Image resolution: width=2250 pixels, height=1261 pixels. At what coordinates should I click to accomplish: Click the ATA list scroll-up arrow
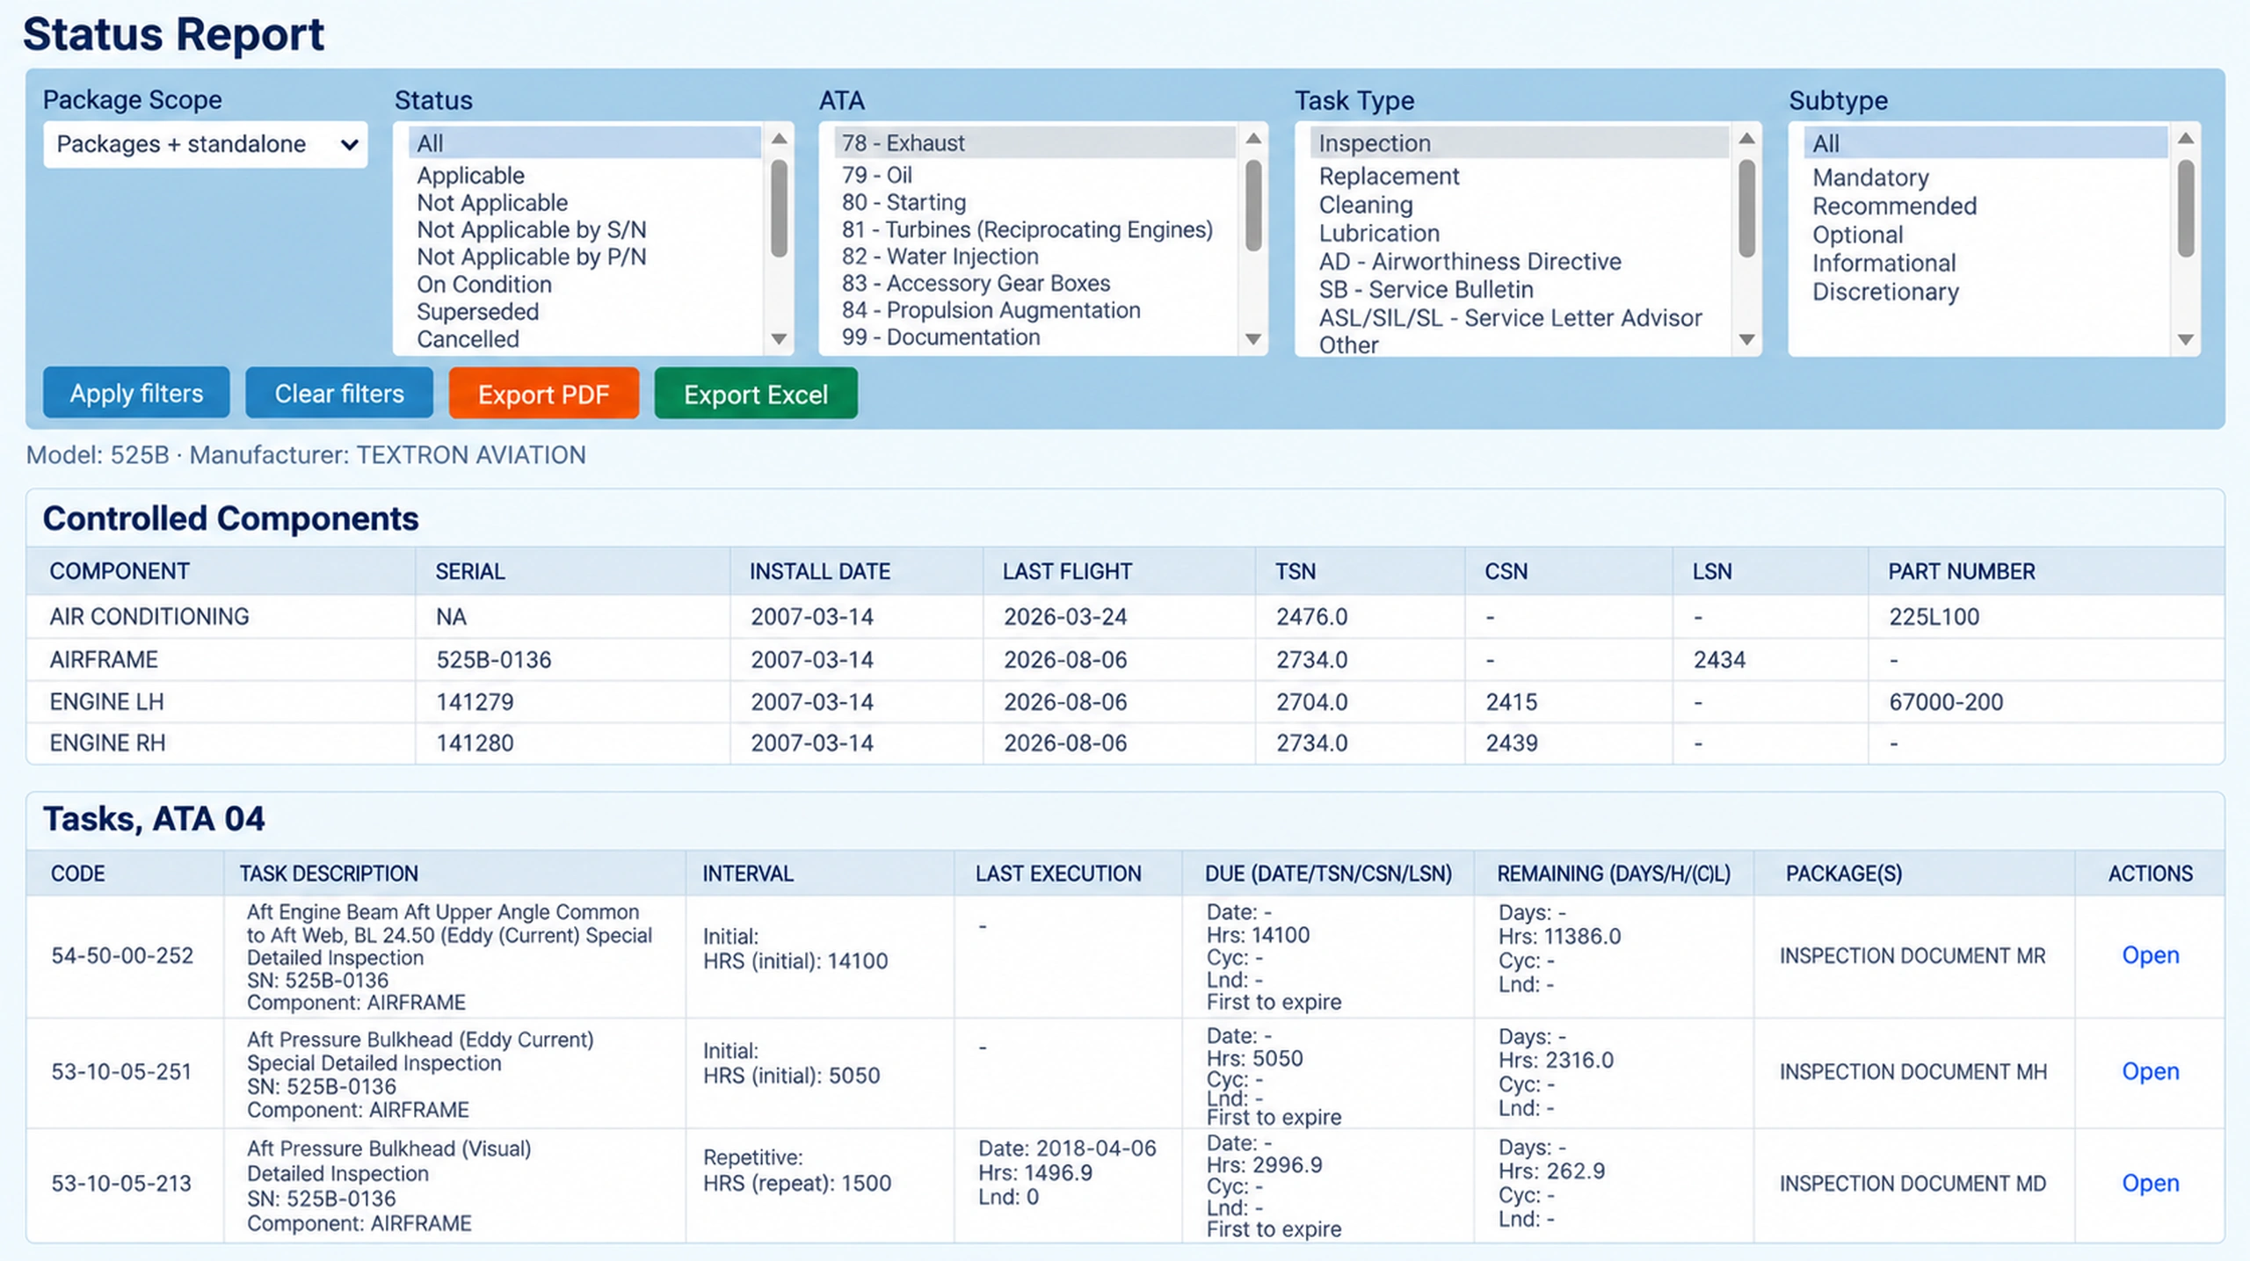click(x=1254, y=139)
